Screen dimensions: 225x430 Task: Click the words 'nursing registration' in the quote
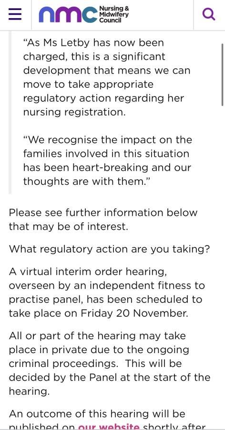[x=74, y=112]
